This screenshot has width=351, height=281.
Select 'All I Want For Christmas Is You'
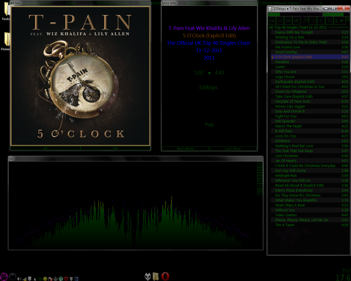(310, 86)
